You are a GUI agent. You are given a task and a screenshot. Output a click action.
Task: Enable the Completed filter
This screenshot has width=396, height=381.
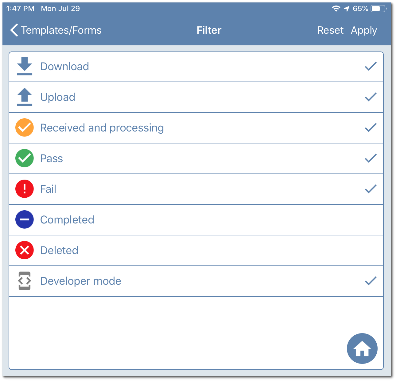coord(196,219)
